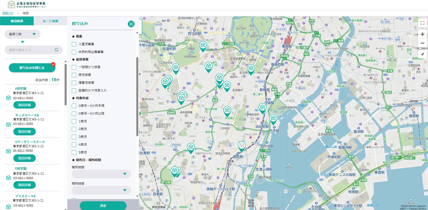The image size is (428, 210).
Task: Zoom out on the map
Action: tap(422, 43)
